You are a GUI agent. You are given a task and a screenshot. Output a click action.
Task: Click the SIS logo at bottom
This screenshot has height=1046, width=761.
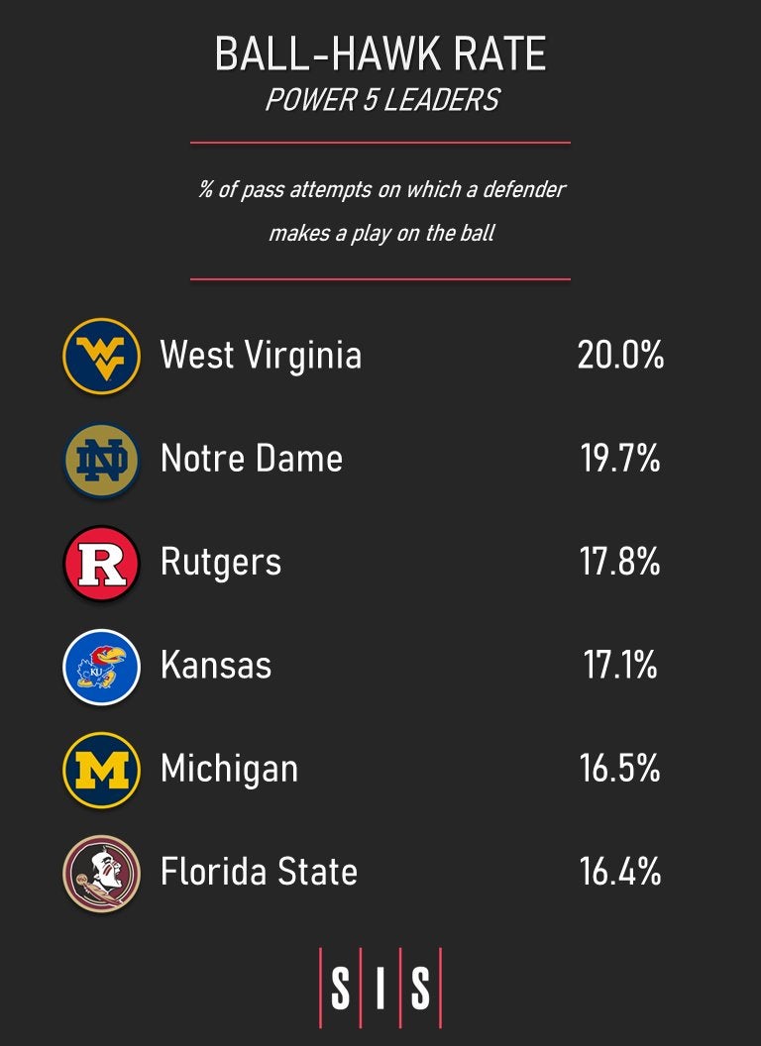[x=380, y=988]
